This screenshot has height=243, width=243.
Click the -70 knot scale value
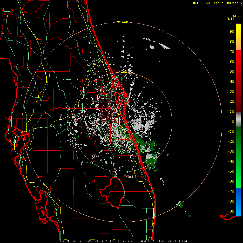coord(231,191)
